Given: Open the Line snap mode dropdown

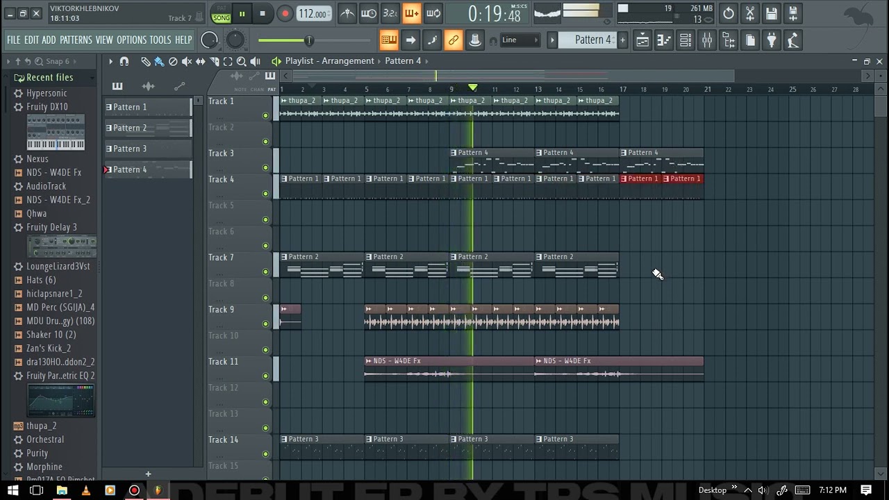Looking at the screenshot, I should pyautogui.click(x=520, y=40).
